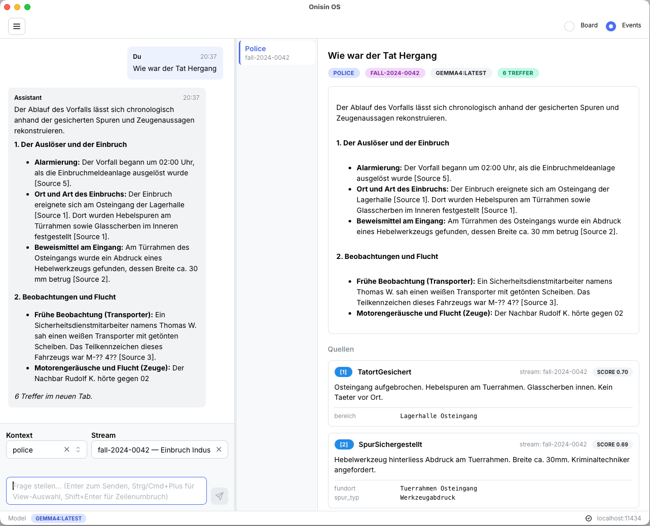Select the Board radio option
This screenshot has height=526, width=650.
[x=569, y=26]
